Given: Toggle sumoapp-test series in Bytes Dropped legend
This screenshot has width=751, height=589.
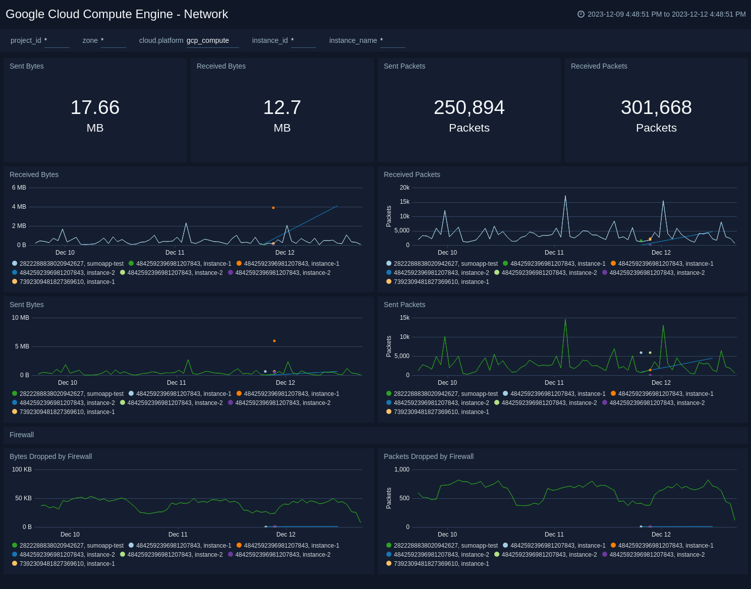Looking at the screenshot, I should coord(68,546).
